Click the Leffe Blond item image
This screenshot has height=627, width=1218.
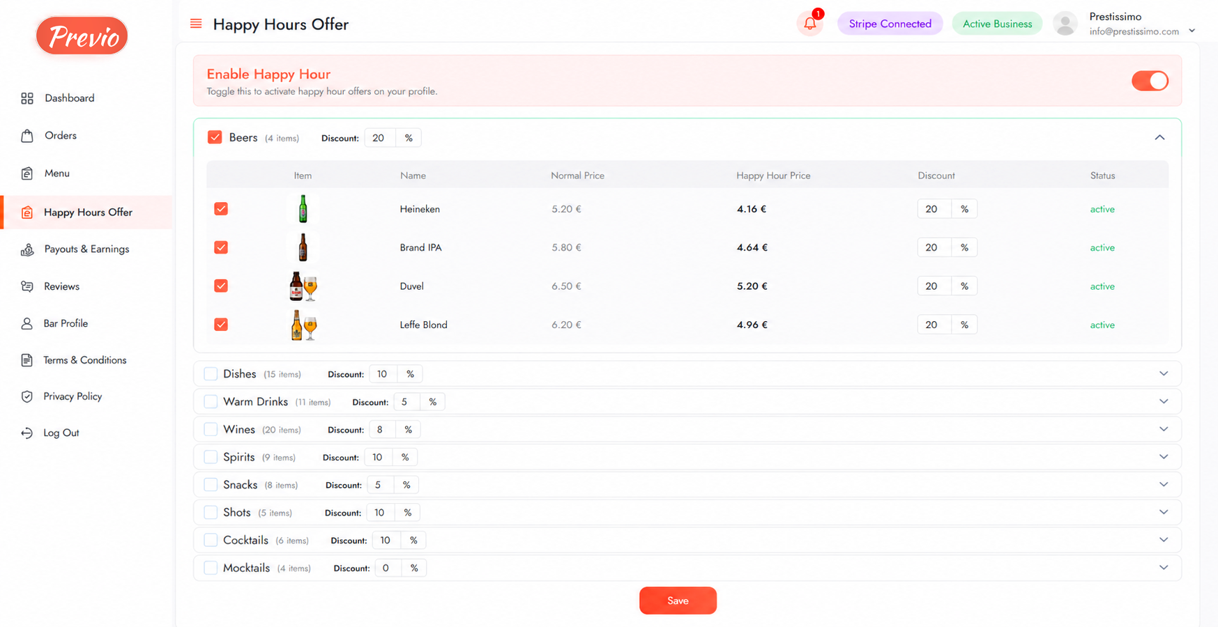point(303,325)
